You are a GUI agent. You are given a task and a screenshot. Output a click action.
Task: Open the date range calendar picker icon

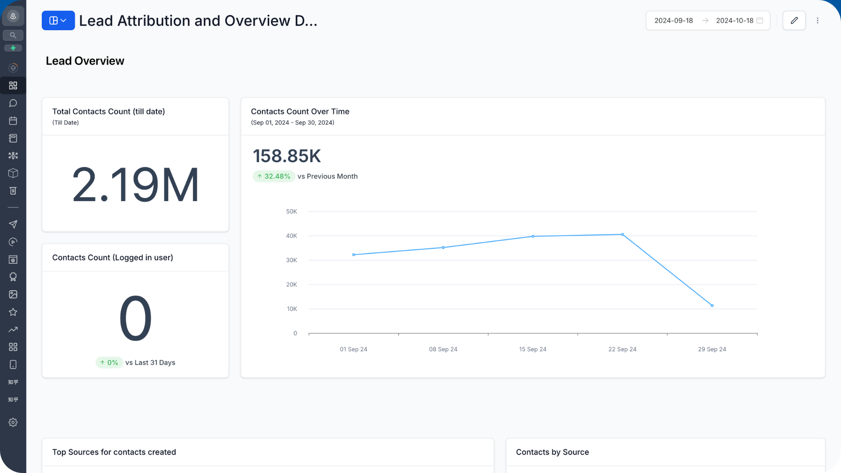[x=760, y=21]
